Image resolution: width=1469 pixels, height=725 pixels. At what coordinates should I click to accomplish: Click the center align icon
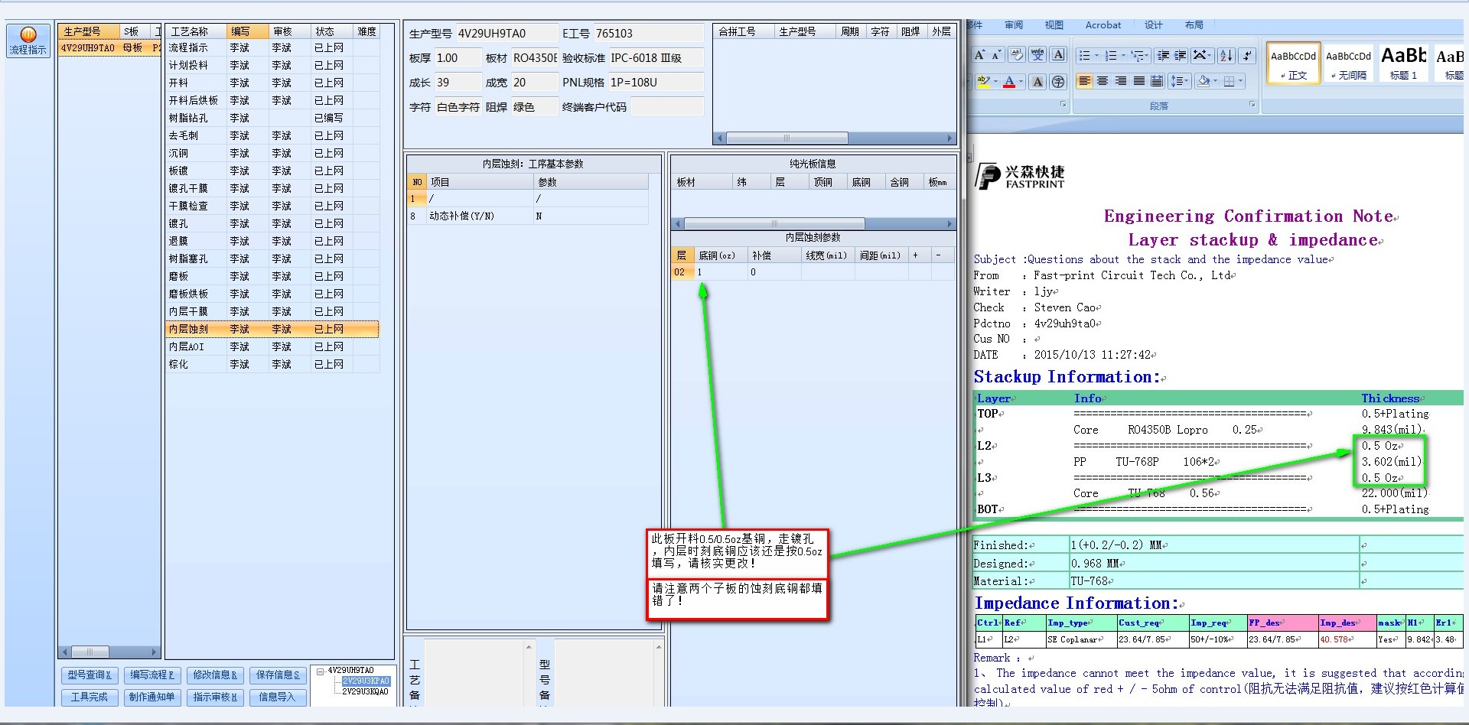(1103, 81)
